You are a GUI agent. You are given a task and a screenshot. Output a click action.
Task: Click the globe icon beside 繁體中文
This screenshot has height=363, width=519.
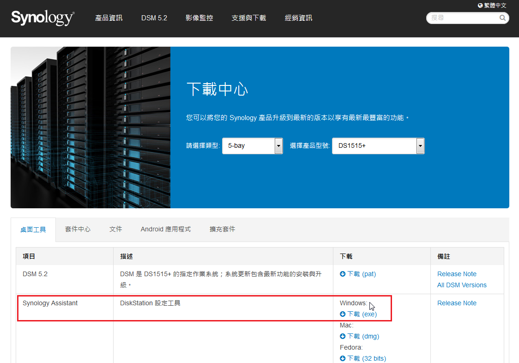[x=480, y=6]
